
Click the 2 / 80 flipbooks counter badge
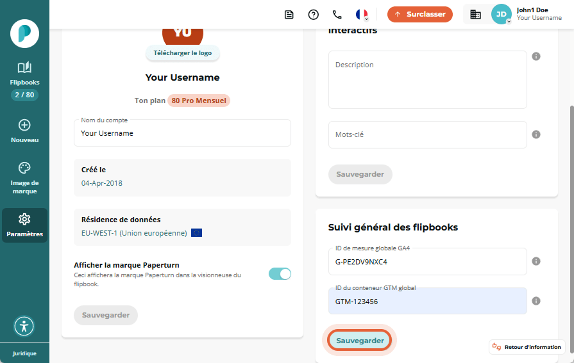tap(24, 95)
